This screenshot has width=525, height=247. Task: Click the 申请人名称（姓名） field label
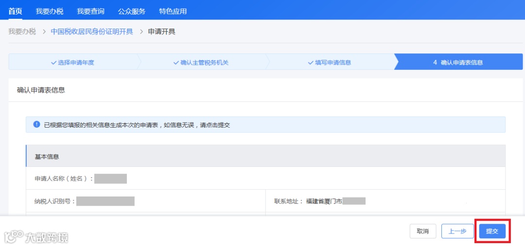[64, 179]
